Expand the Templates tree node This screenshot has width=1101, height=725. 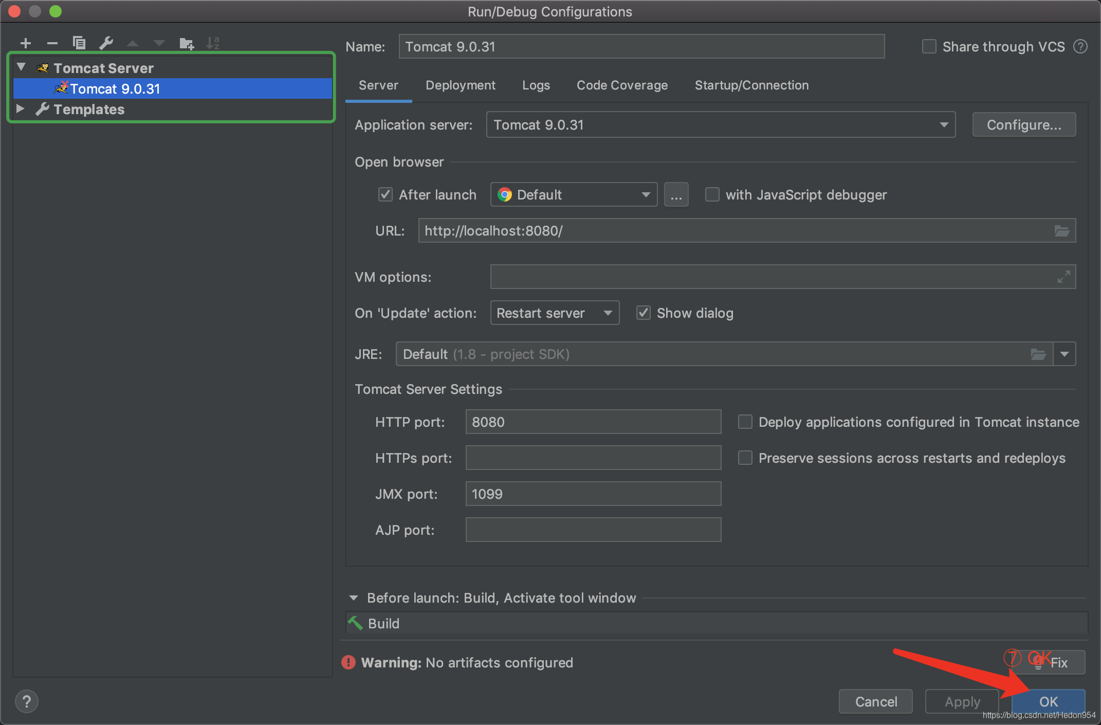point(21,108)
